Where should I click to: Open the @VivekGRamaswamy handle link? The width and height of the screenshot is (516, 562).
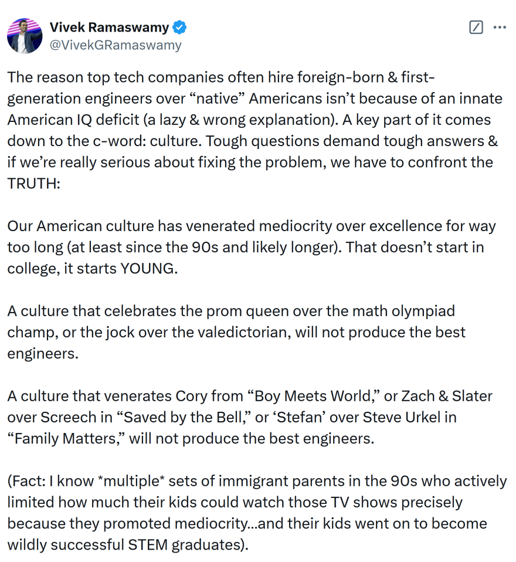point(116,45)
